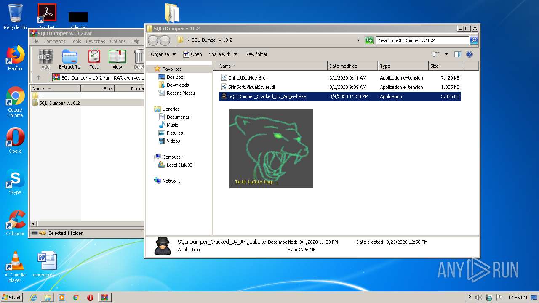Open Skype desktop shortcut
This screenshot has width=539, height=303.
click(x=15, y=182)
